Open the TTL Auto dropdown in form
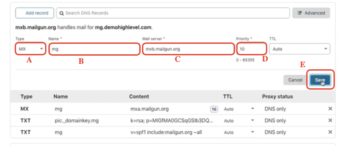Viewport: 355px width, 146px height. point(299,49)
